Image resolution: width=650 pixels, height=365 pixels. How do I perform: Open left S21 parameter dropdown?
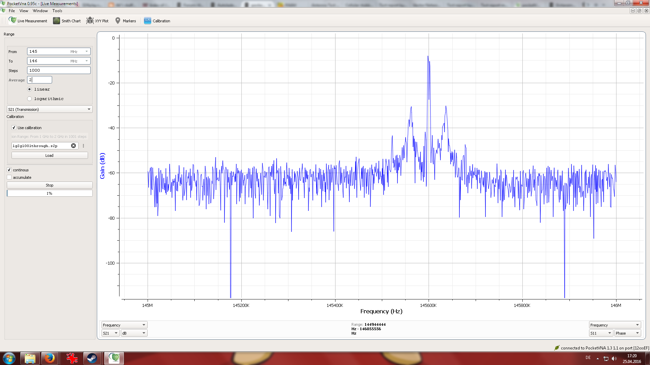(110, 333)
